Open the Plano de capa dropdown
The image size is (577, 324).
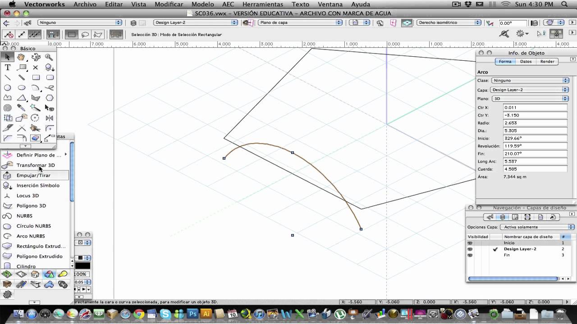300,22
